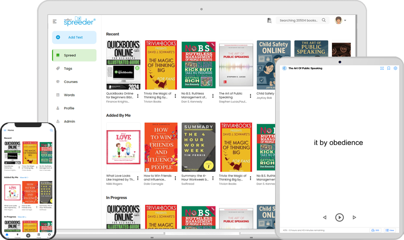Click the advanced book search icon
The width and height of the screenshot is (404, 240).
pos(269,21)
